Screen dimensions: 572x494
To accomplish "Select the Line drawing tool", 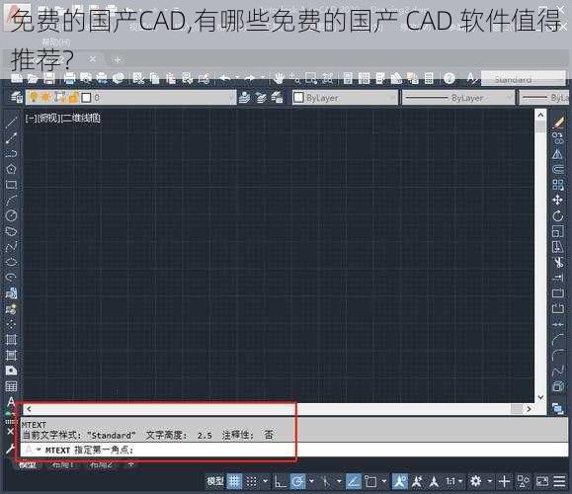I will click(11, 123).
